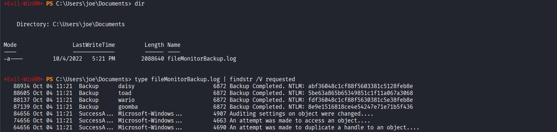557x132 pixels.
Task: Click the file size 2088640
Action: point(153,59)
